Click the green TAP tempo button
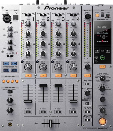113x131 pixels. tap(102, 58)
